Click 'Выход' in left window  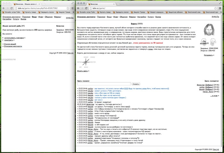coord(23,19)
